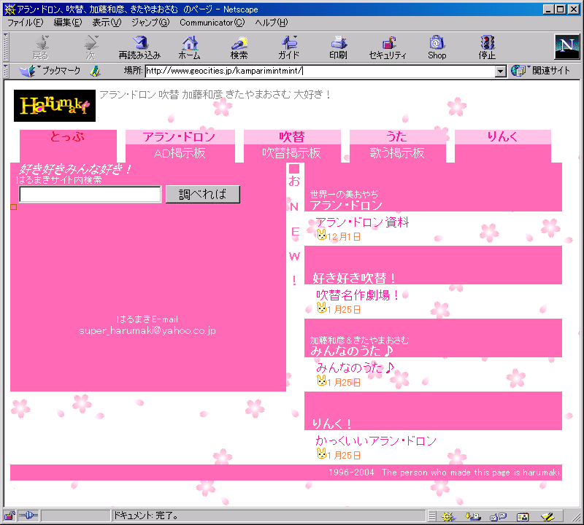Select the 吹替 tab
The height and width of the screenshot is (525, 584).
292,137
